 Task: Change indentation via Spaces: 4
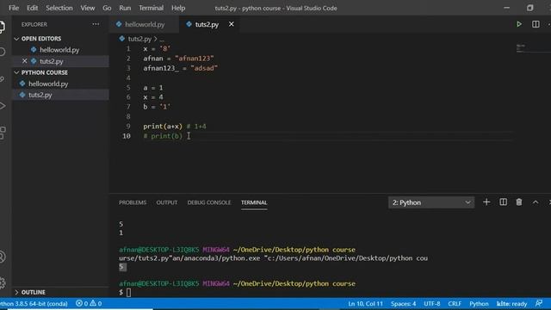point(403,303)
